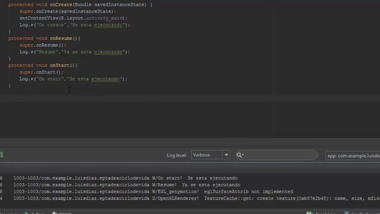The image size is (380, 214).
Task: Click the "Log level:" label
Action: pyautogui.click(x=177, y=155)
